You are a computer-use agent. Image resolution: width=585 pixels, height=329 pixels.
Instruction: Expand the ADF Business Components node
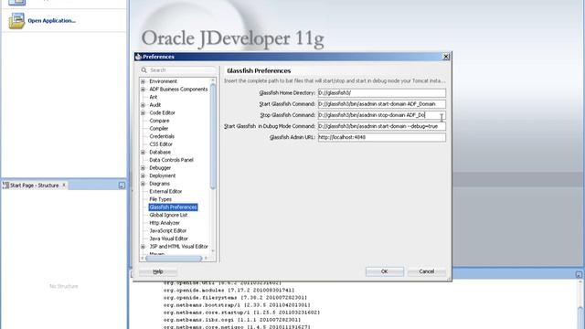point(143,90)
